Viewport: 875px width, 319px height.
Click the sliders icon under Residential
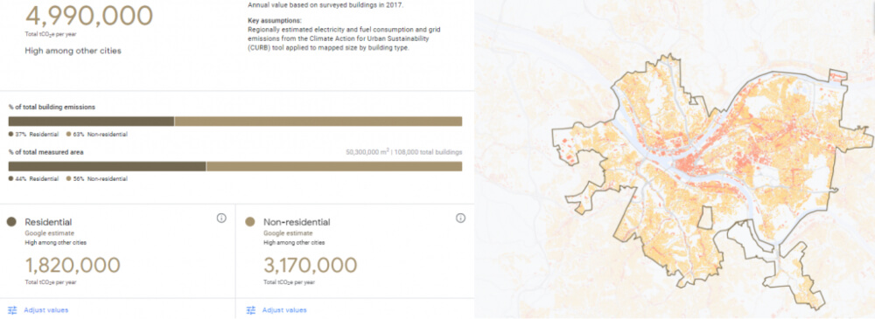pyautogui.click(x=13, y=310)
